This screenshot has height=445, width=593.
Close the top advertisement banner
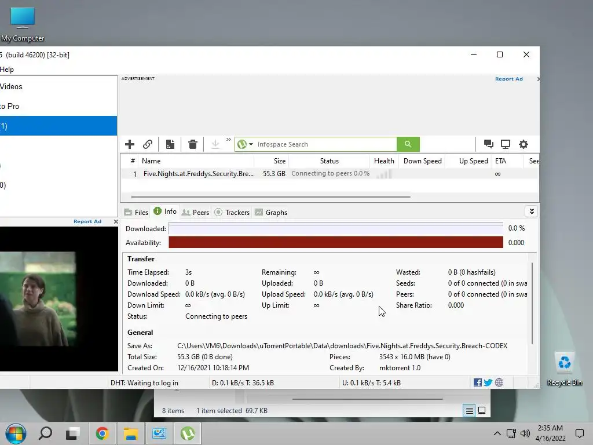click(x=538, y=79)
